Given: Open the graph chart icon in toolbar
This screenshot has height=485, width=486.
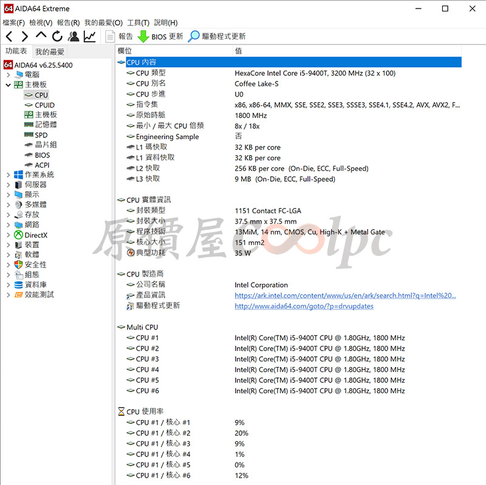Looking at the screenshot, I should [x=89, y=36].
